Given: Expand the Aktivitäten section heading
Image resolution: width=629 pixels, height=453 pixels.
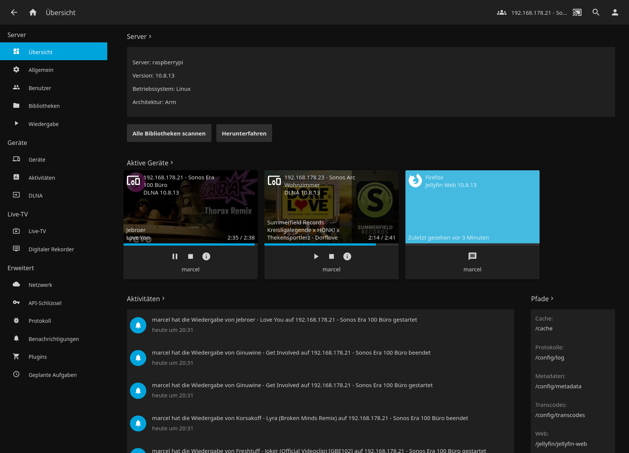Looking at the screenshot, I should tap(146, 299).
